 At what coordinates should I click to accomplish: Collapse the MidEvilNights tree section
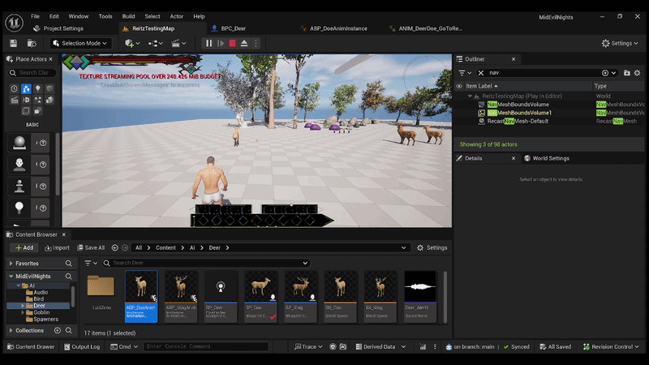click(x=11, y=277)
